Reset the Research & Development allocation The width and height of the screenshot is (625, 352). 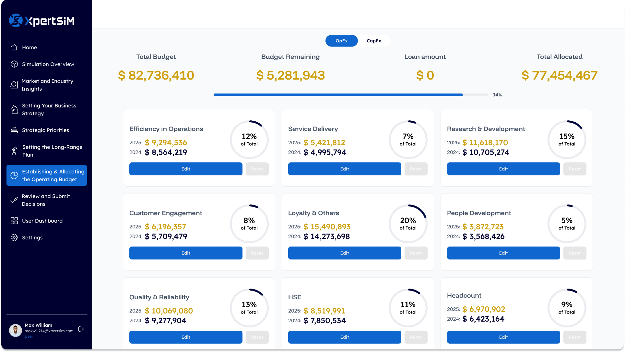pyautogui.click(x=574, y=169)
